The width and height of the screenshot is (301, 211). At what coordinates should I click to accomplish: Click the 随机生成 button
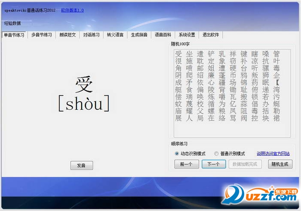[x=280, y=164]
